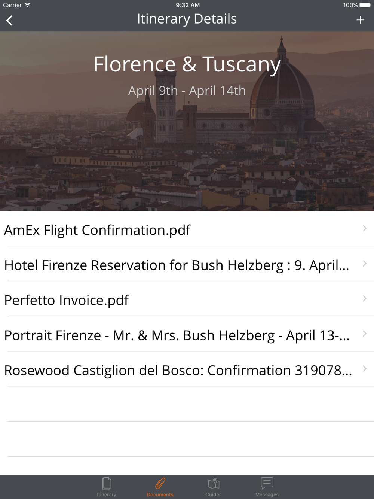Expand chevron for AmEx Flight Confirmation

point(365,228)
